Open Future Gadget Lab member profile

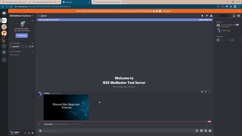[228, 25]
